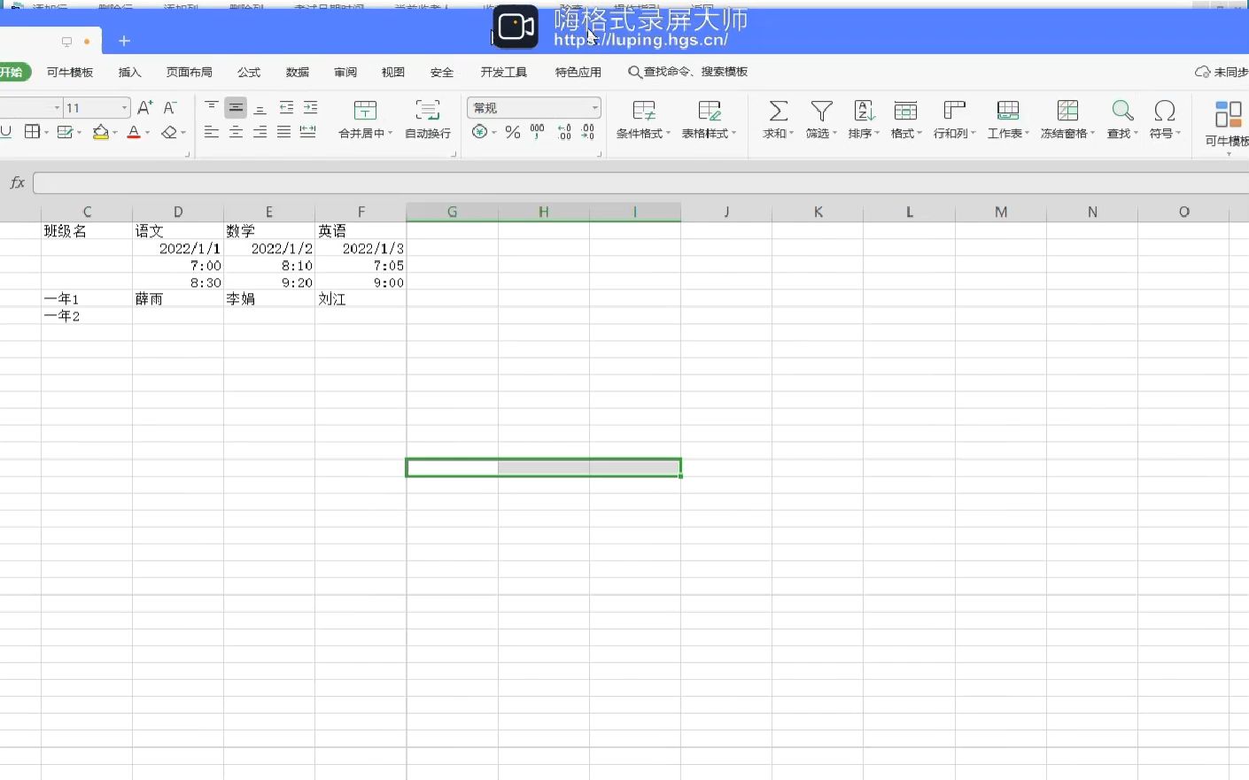The height and width of the screenshot is (780, 1249).
Task: Click 查找命令、搜索模板 search box
Action: pos(688,72)
